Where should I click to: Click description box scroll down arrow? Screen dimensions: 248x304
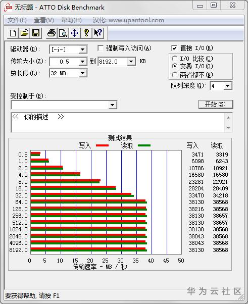[228, 128]
